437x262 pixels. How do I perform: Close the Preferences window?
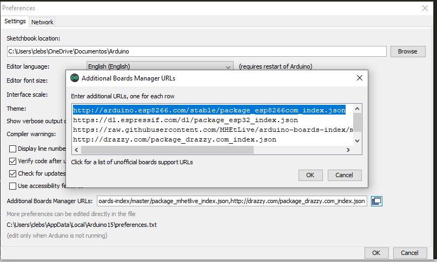pos(425,8)
